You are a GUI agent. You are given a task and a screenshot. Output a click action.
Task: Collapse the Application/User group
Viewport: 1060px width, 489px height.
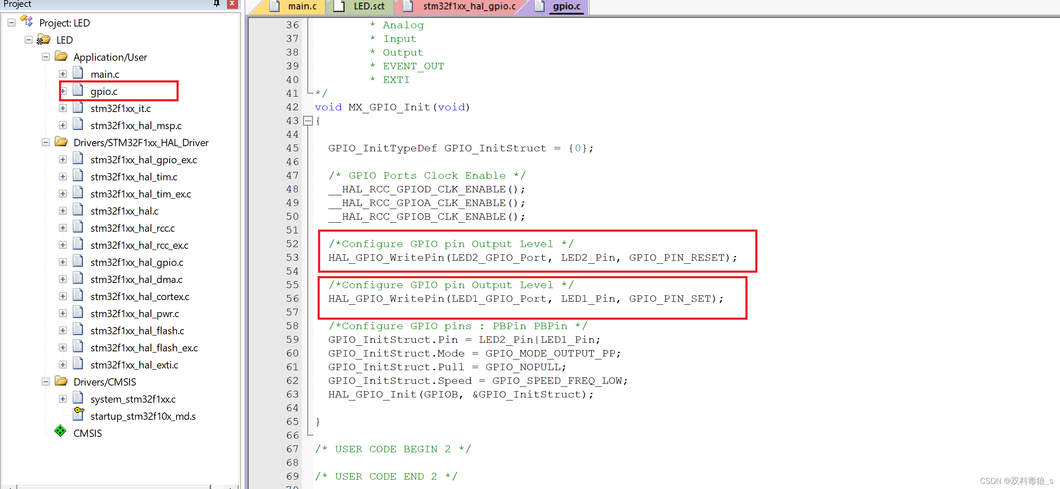46,57
